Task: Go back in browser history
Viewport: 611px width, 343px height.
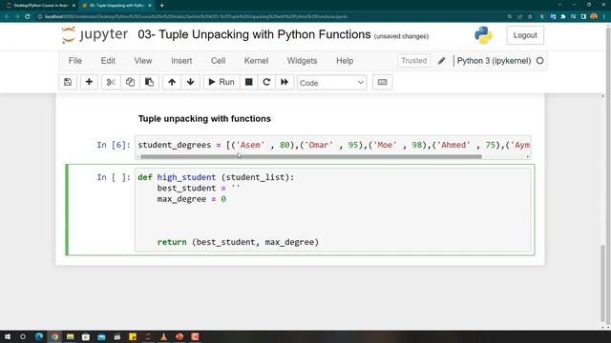Action: click(x=7, y=17)
